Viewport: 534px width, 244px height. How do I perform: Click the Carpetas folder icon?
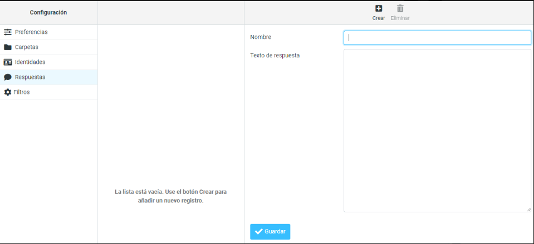coord(7,47)
